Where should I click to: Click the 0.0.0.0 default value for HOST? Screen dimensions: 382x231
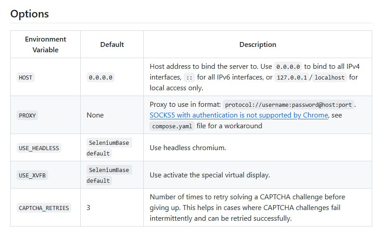(100, 78)
